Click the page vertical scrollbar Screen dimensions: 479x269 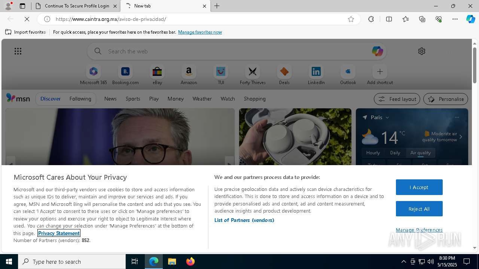pyautogui.click(x=475, y=65)
